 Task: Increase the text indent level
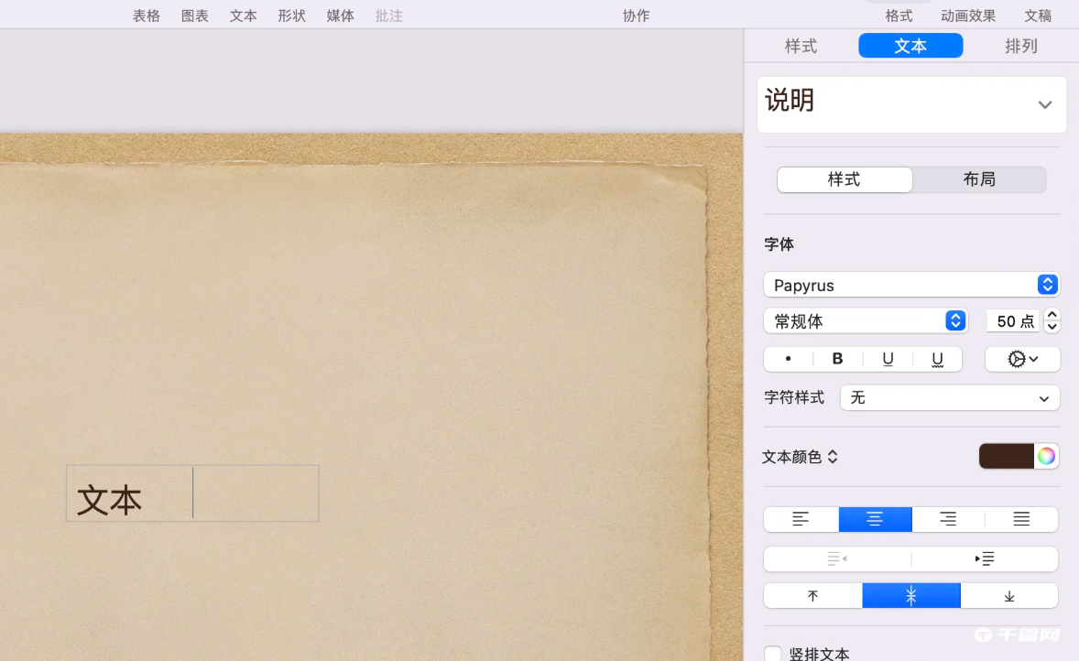(x=984, y=558)
